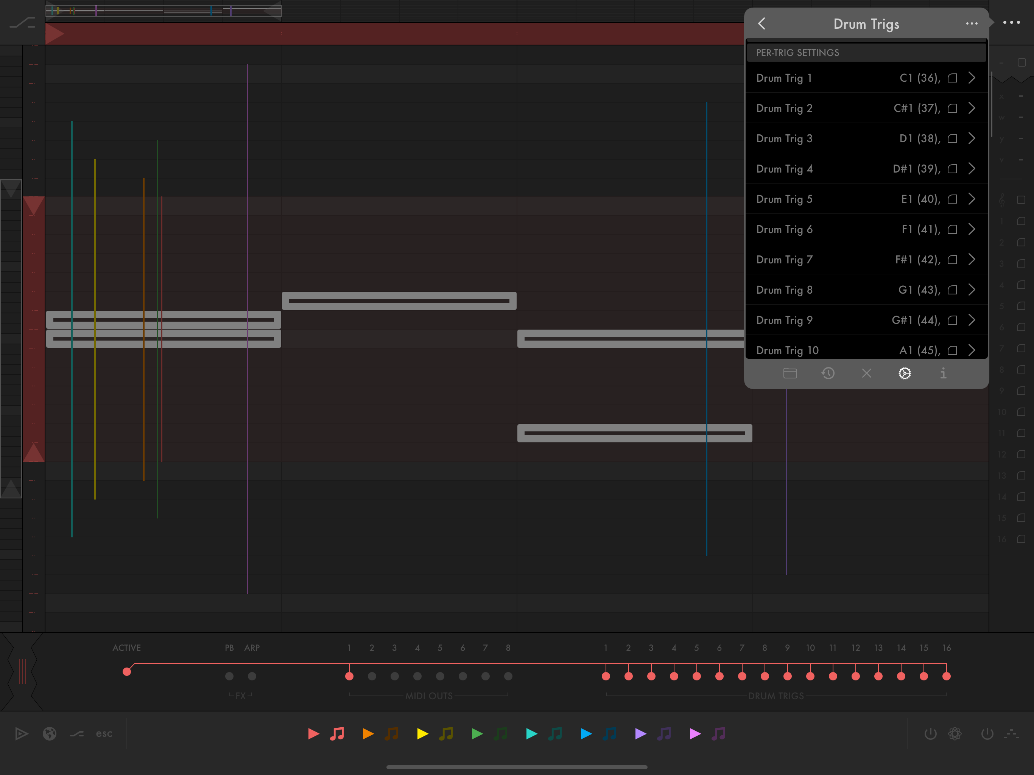Expand Drum Trig 1 settings
The width and height of the screenshot is (1034, 775).
point(972,78)
